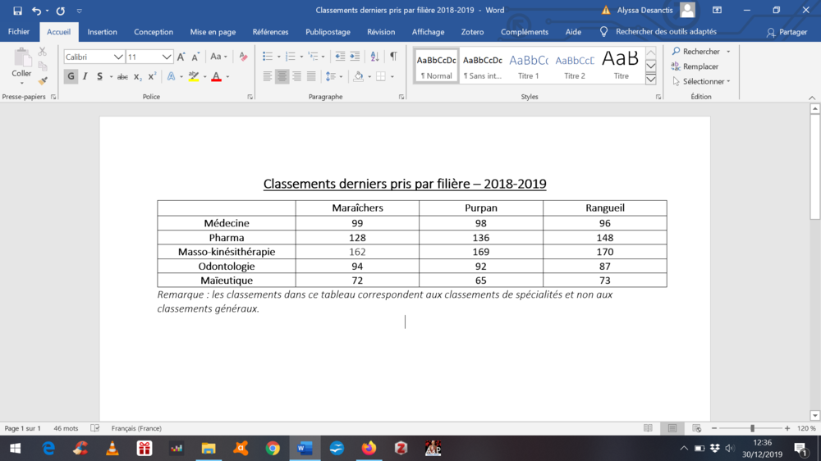Click the save icon in title bar
The height and width of the screenshot is (461, 821).
point(17,11)
